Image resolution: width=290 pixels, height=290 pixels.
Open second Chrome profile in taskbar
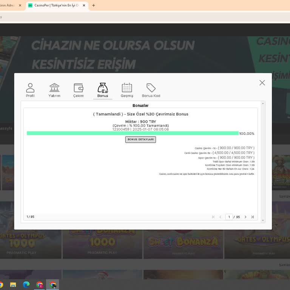39,285
